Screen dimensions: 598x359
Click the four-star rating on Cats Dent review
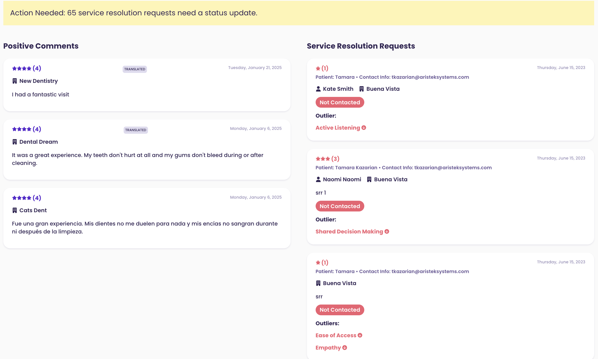tap(27, 198)
